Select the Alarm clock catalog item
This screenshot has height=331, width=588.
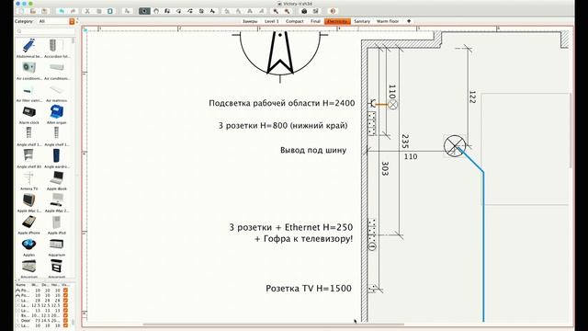[28, 115]
